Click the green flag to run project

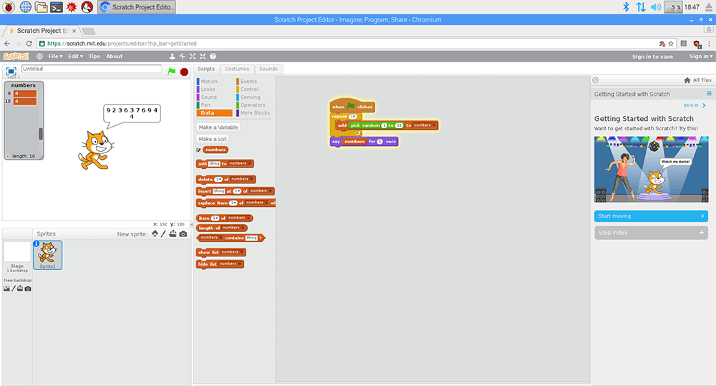coord(172,72)
